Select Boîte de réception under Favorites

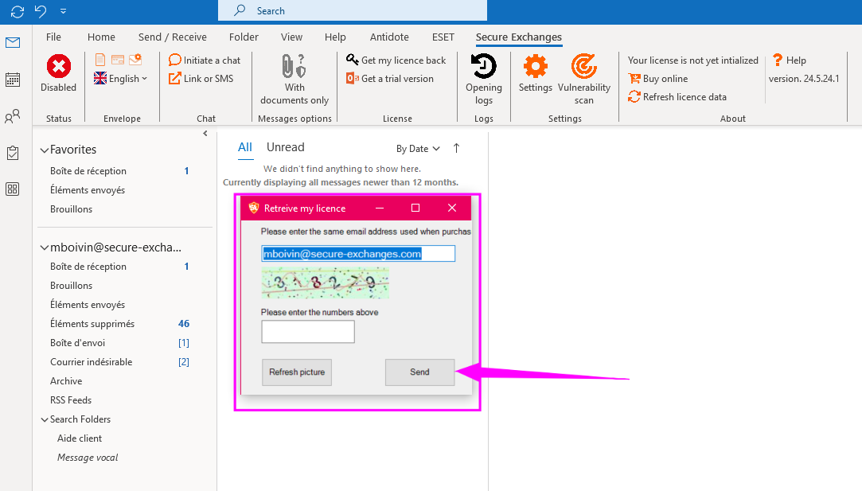pos(88,171)
